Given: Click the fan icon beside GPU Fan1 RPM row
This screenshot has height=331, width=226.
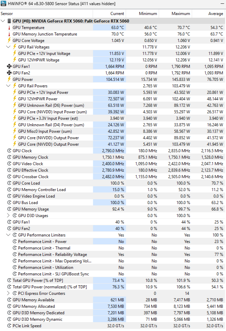Looking at the screenshot, I should (9, 66).
